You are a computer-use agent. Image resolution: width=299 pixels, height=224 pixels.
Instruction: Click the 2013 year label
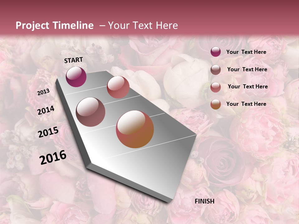coord(44,92)
